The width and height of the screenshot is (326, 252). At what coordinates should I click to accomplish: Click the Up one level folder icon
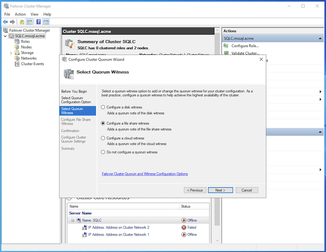point(22,22)
